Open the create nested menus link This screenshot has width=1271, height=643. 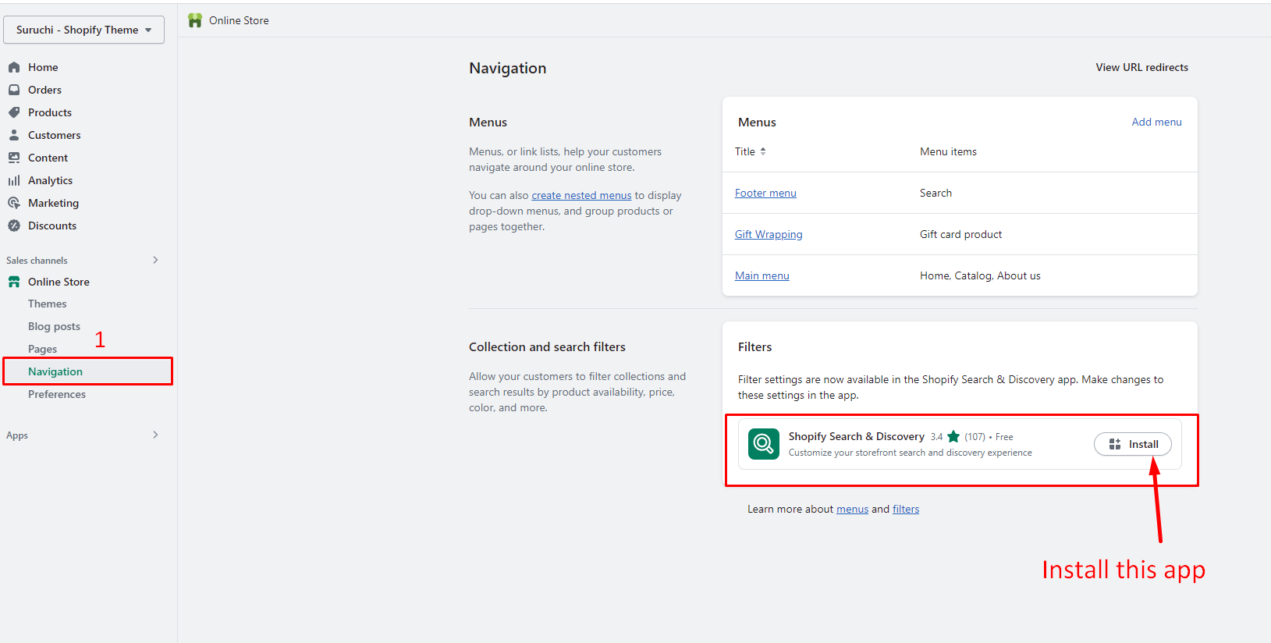pos(581,195)
